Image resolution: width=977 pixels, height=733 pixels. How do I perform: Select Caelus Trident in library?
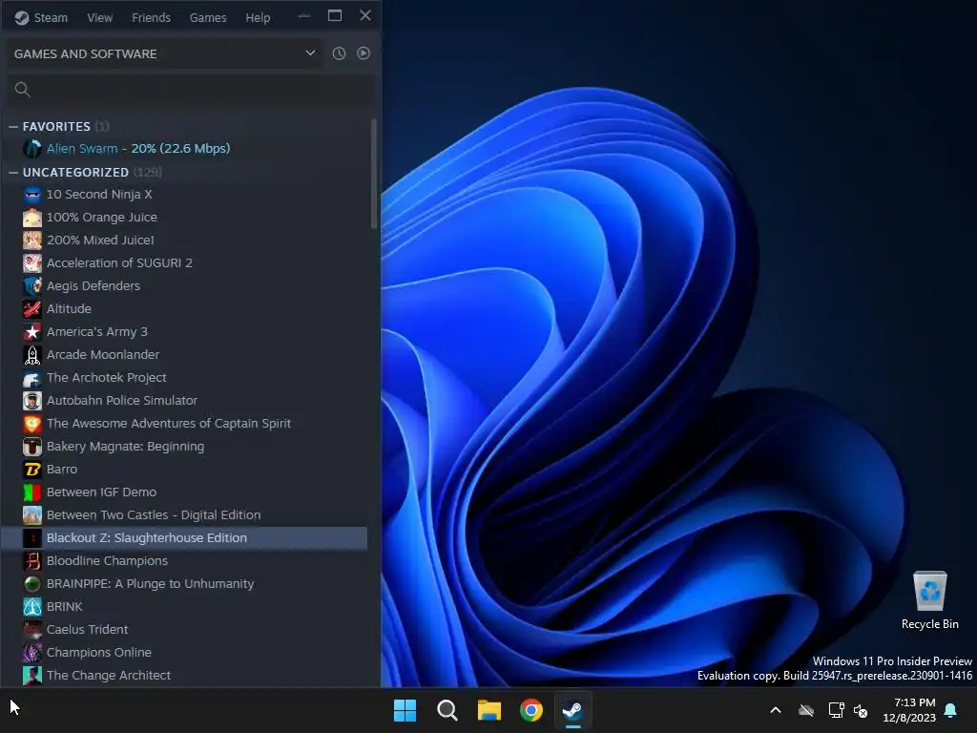[184, 630]
